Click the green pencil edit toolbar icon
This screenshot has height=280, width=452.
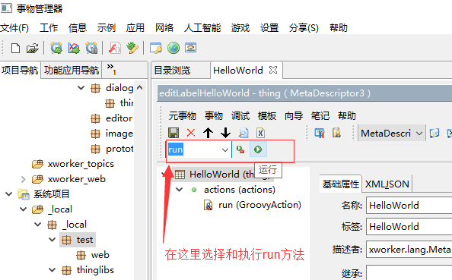tap(132, 48)
